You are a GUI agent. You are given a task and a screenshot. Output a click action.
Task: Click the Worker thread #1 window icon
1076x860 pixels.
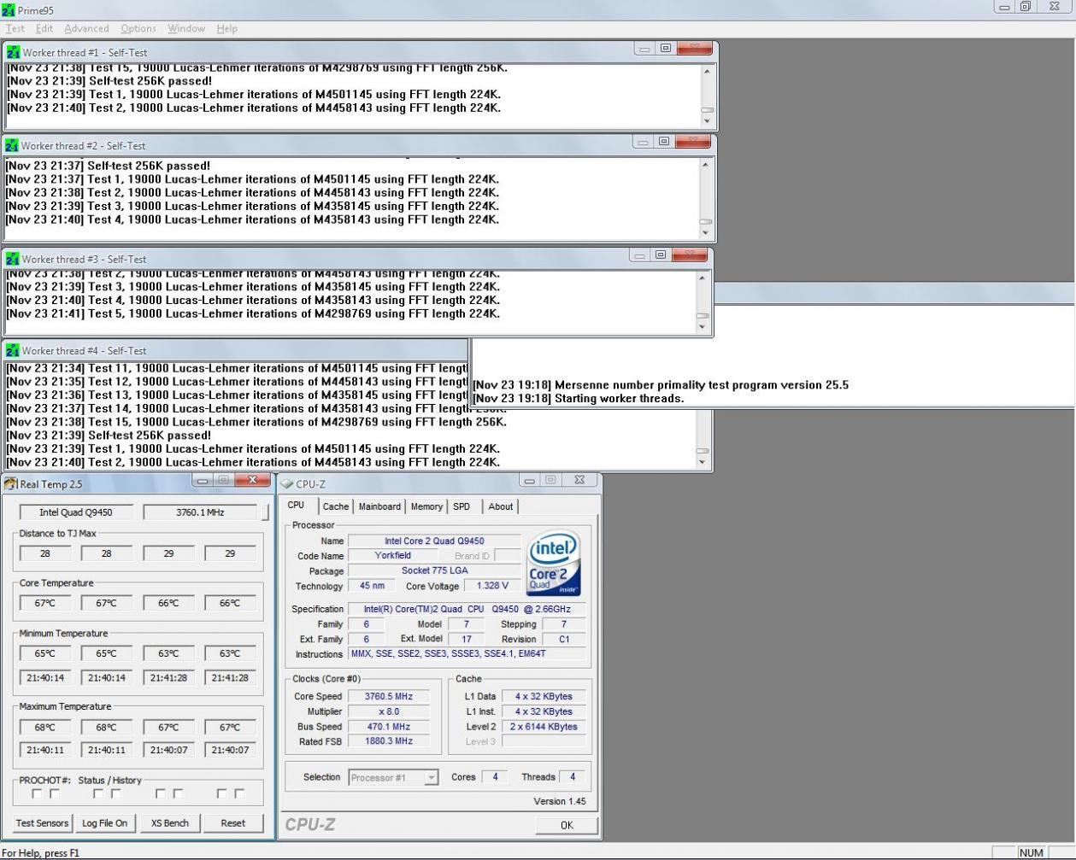coord(13,52)
